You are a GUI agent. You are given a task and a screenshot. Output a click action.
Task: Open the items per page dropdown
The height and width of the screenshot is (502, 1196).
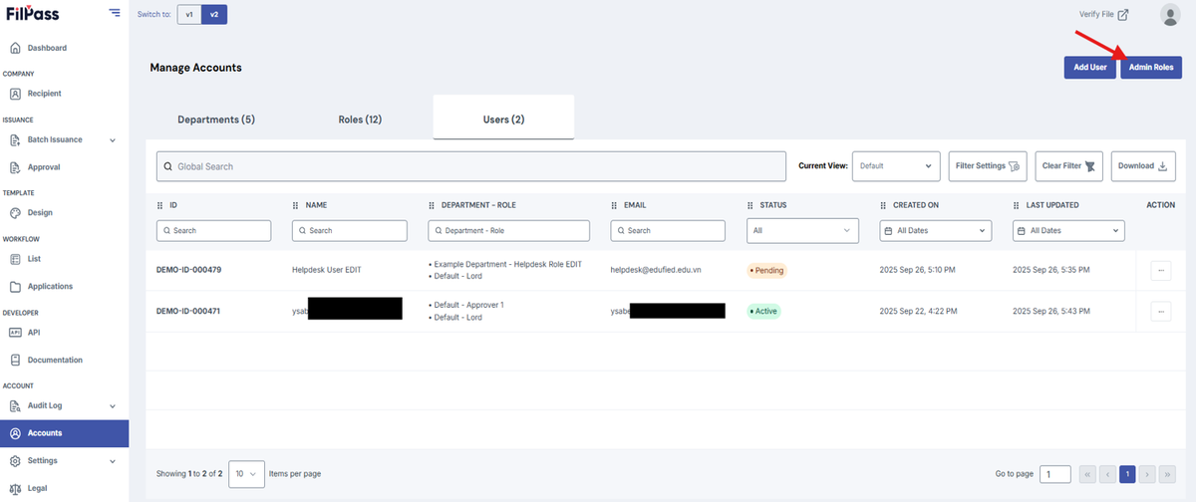tap(246, 474)
